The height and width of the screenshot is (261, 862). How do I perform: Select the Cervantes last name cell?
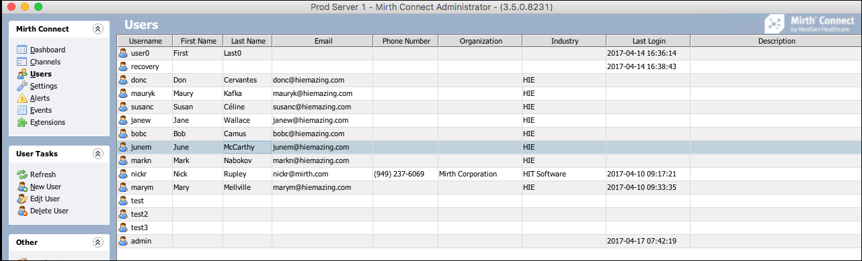247,80
